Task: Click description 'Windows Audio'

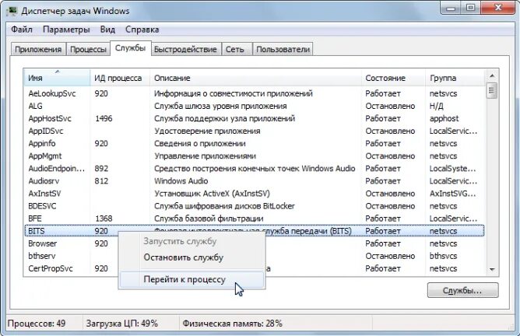Action: (181, 181)
